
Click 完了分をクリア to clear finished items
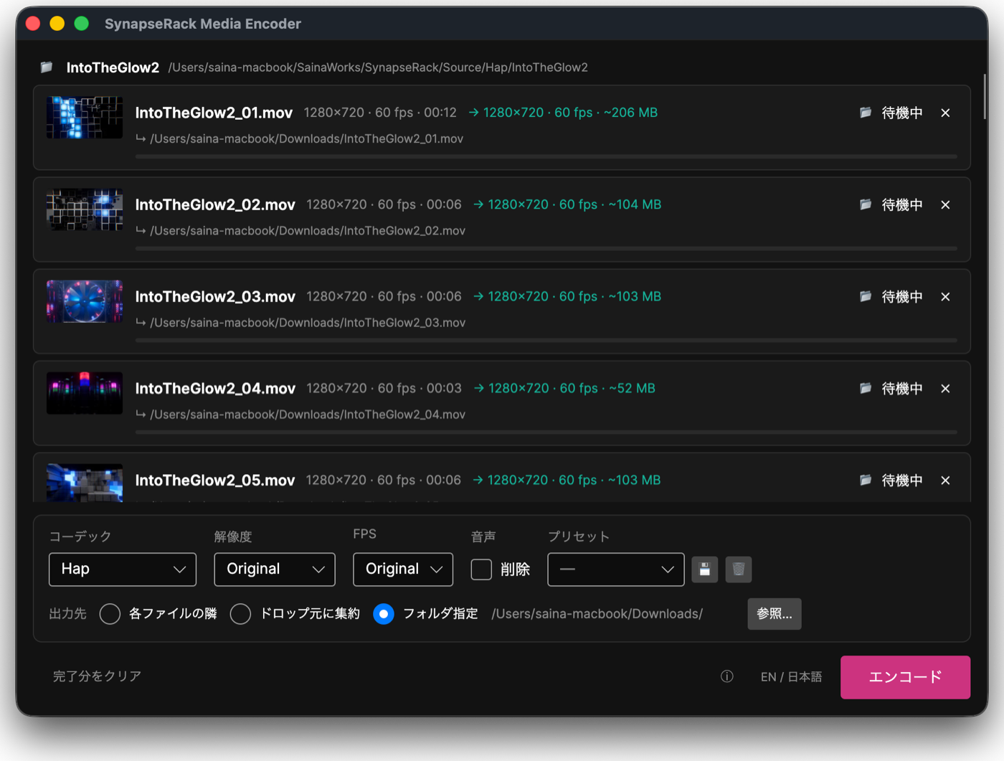click(97, 676)
